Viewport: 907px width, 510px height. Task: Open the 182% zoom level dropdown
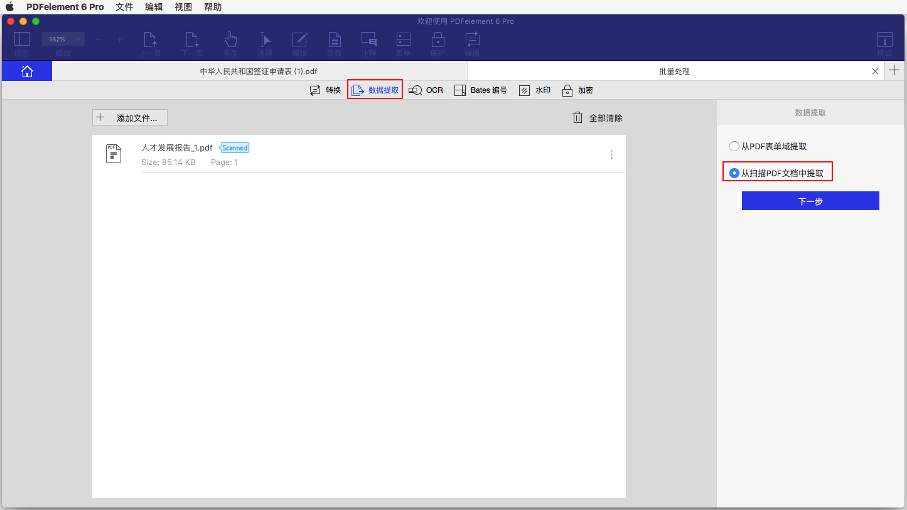click(63, 38)
